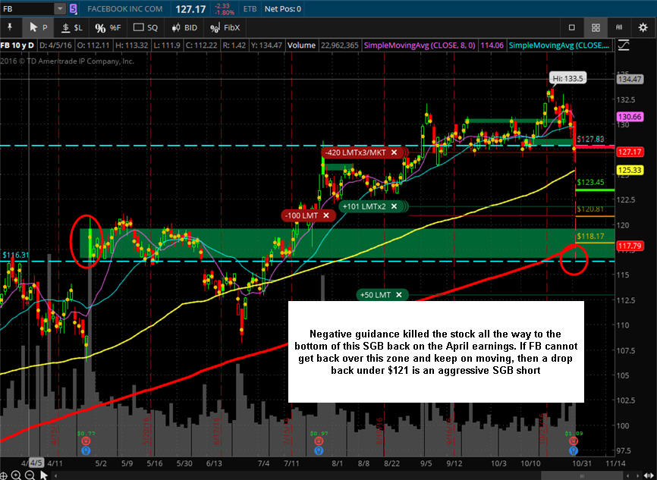Click the Hi: 133.5 price bubble
This screenshot has width=657, height=480.
tap(567, 78)
